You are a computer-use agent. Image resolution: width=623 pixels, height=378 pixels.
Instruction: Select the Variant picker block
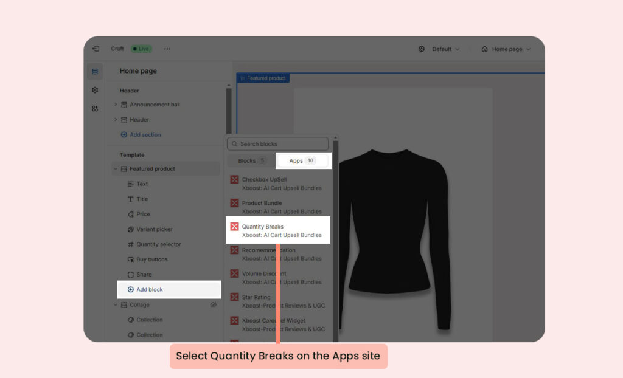154,229
